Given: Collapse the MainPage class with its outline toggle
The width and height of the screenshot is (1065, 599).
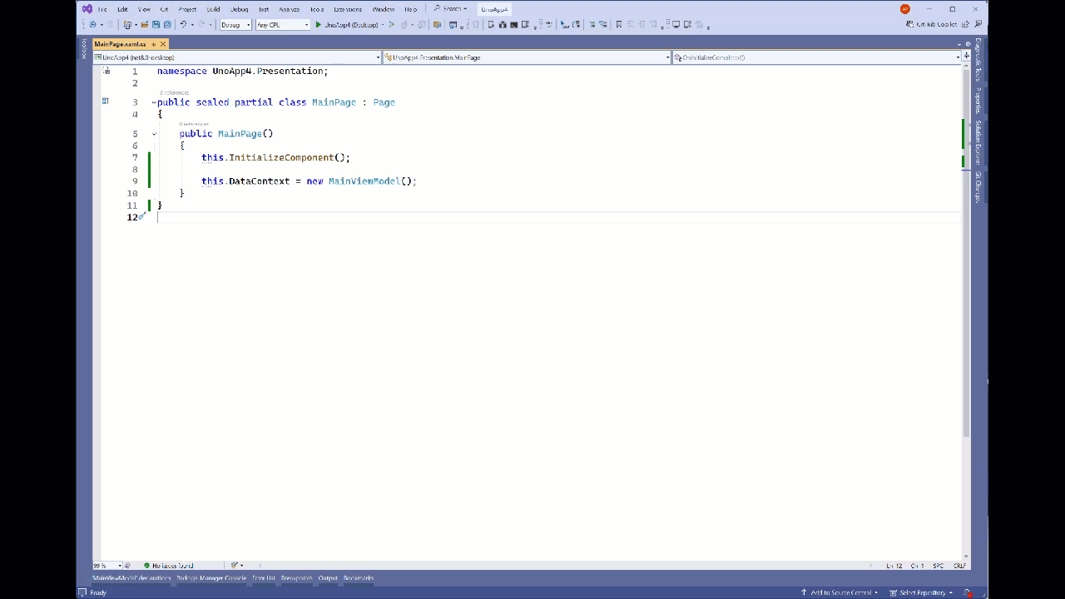Looking at the screenshot, I should click(153, 101).
